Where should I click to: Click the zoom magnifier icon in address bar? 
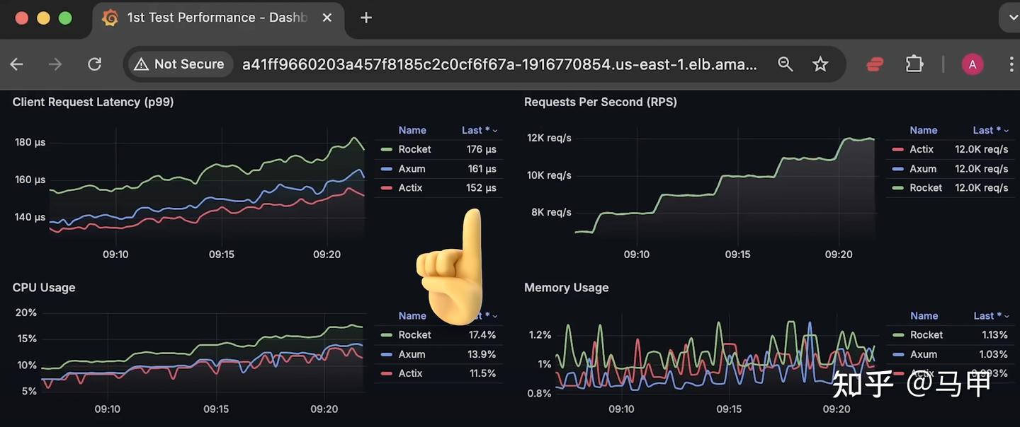click(785, 64)
